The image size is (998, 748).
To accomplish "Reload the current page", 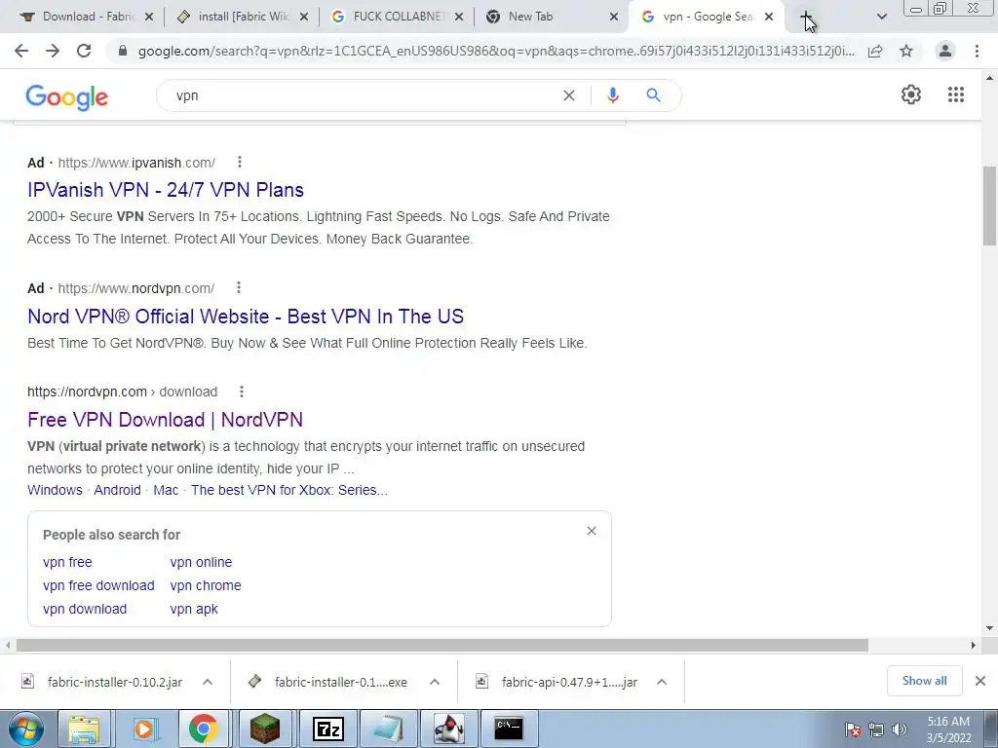I will tap(84, 51).
